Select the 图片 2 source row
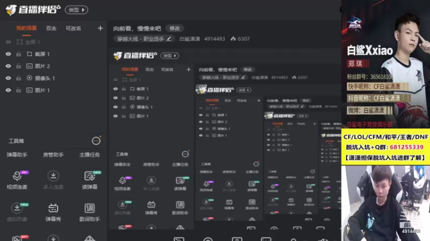The height and width of the screenshot is (241, 430). click(x=53, y=66)
